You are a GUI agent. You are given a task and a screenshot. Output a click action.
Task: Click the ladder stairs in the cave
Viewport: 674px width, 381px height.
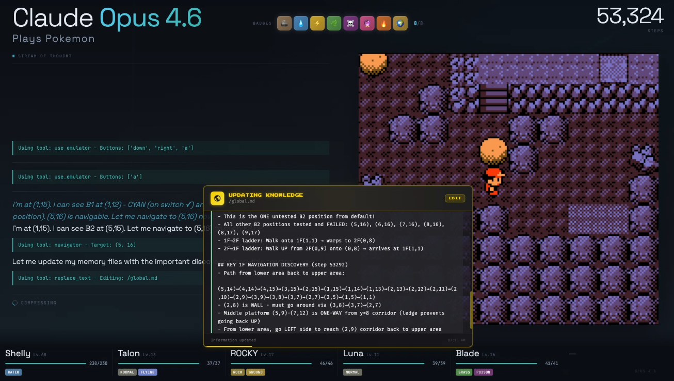pyautogui.click(x=494, y=99)
